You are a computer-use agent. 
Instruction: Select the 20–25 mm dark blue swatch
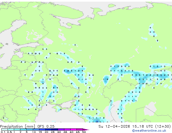48,129
